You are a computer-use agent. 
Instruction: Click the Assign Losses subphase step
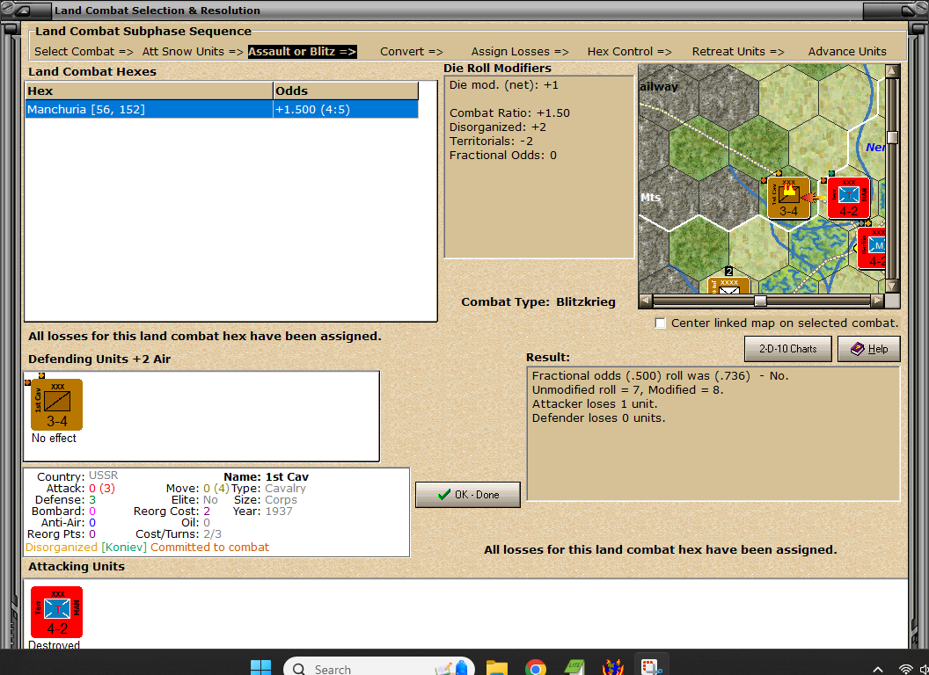(520, 52)
